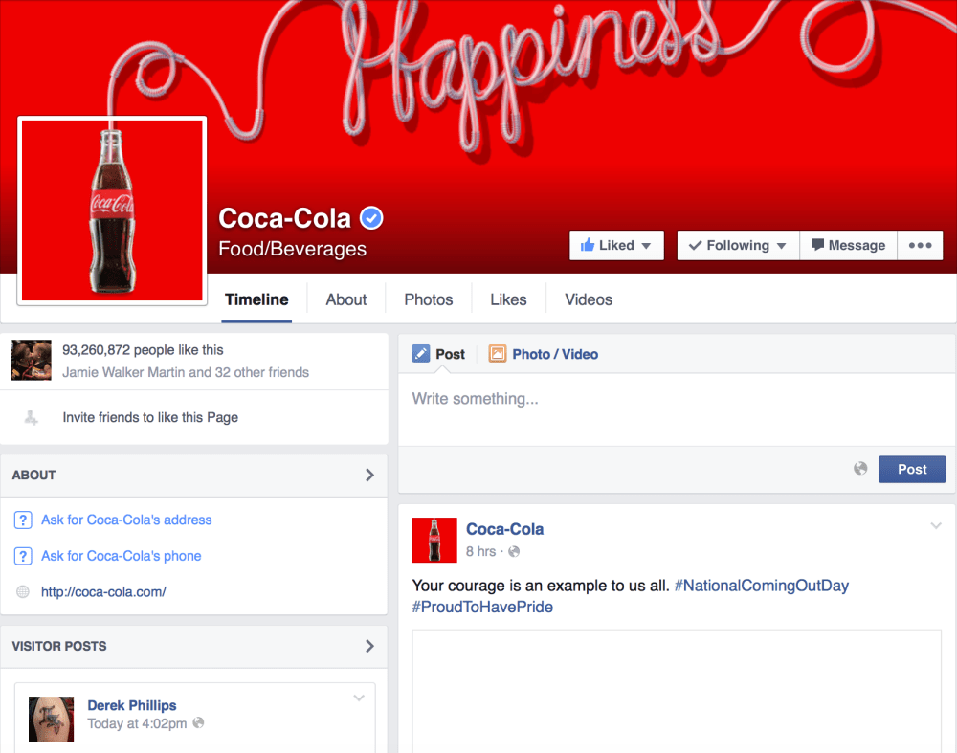Open the privacy globe selector in composer
This screenshot has height=753, width=957.
pos(860,469)
